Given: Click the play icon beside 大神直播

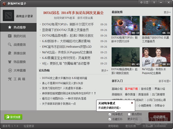Looking at the screenshot, I should 10,70.
